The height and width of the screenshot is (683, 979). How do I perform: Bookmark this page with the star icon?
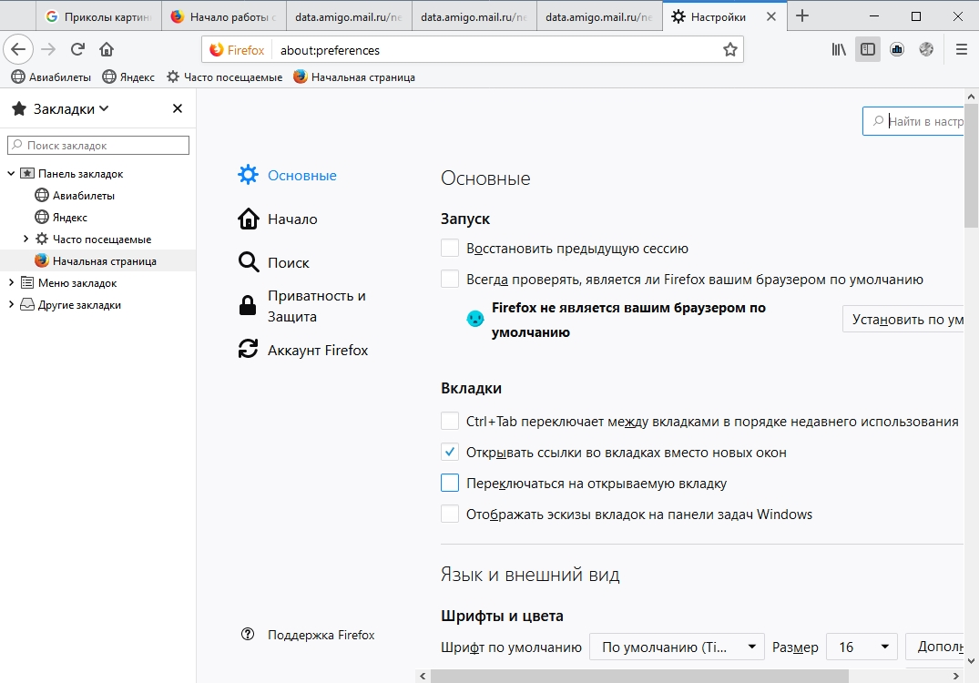(x=729, y=50)
